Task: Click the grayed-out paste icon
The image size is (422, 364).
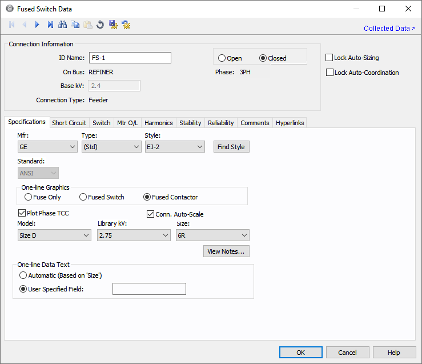Action: [x=88, y=25]
